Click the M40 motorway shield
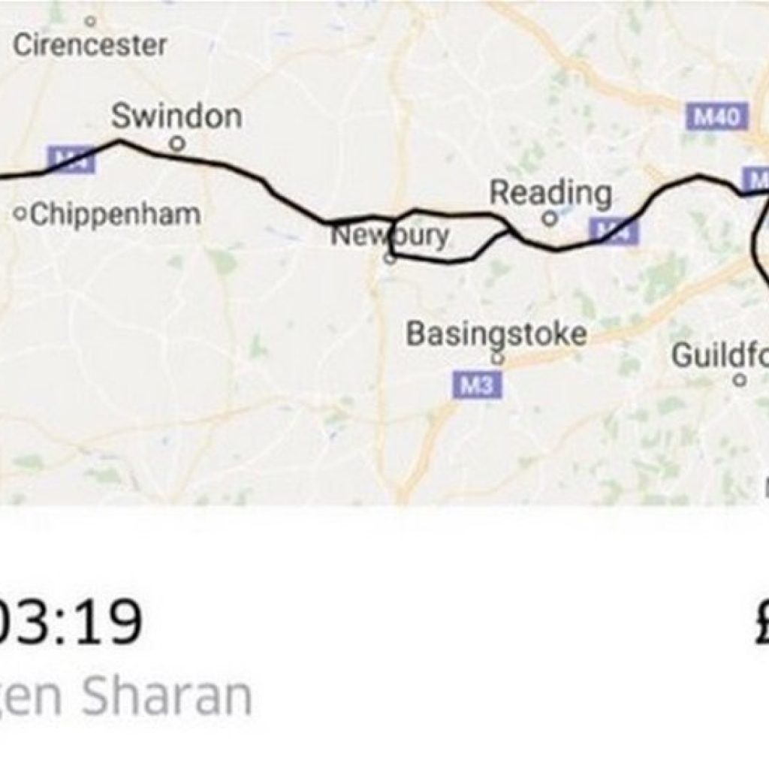 (717, 116)
